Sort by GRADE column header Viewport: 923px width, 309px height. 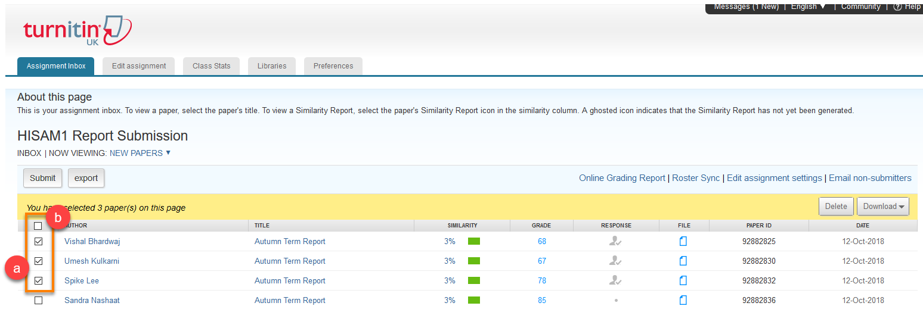click(541, 226)
